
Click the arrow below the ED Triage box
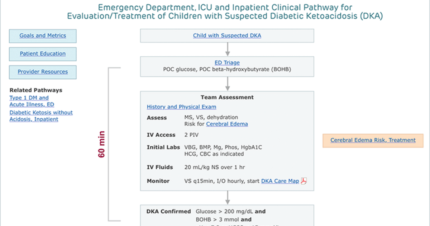[x=227, y=83]
